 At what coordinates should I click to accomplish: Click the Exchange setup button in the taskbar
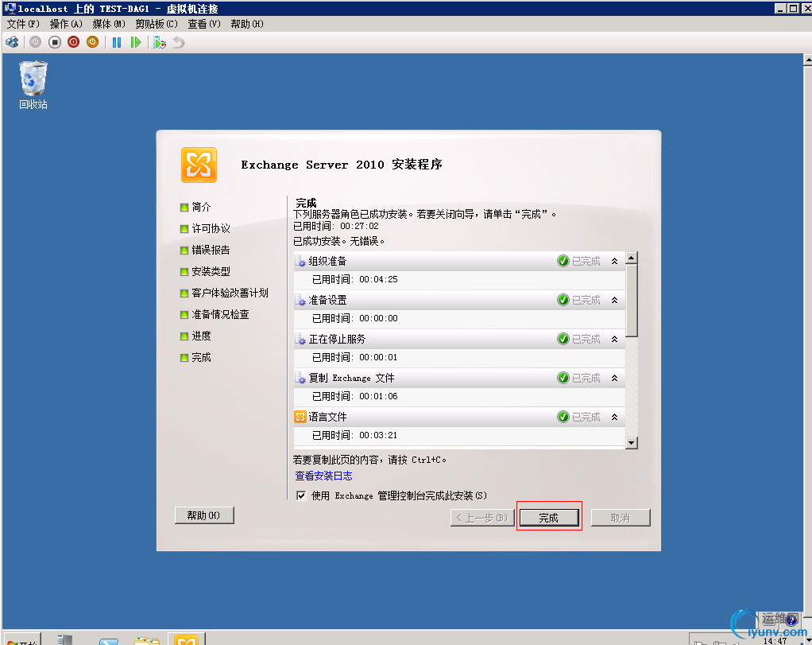(187, 639)
